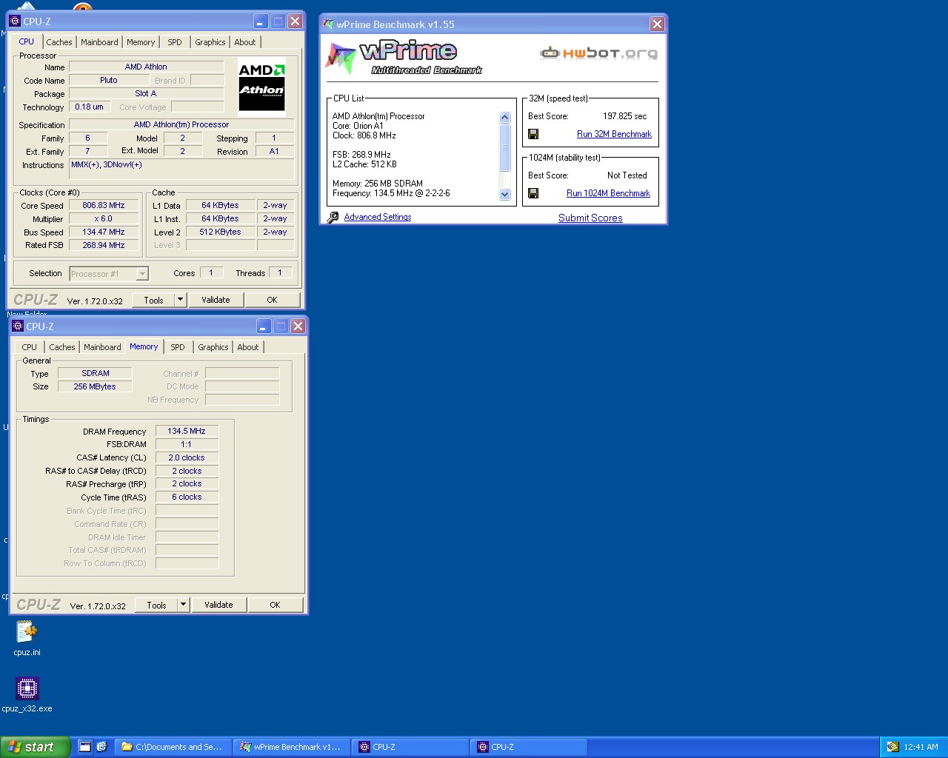
Task: Open the Memory tab in top CPU-Z window
Action: [141, 42]
